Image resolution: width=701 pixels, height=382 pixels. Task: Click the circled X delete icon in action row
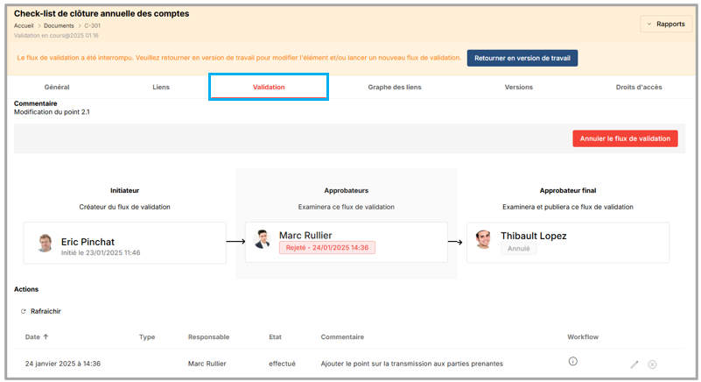pos(653,364)
